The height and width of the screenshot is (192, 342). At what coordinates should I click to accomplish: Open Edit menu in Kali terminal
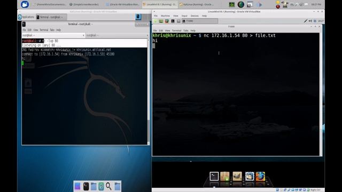click(29, 30)
